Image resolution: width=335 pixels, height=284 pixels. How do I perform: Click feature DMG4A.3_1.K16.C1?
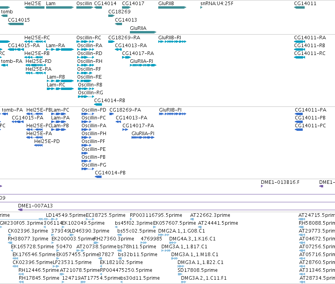[192, 239]
